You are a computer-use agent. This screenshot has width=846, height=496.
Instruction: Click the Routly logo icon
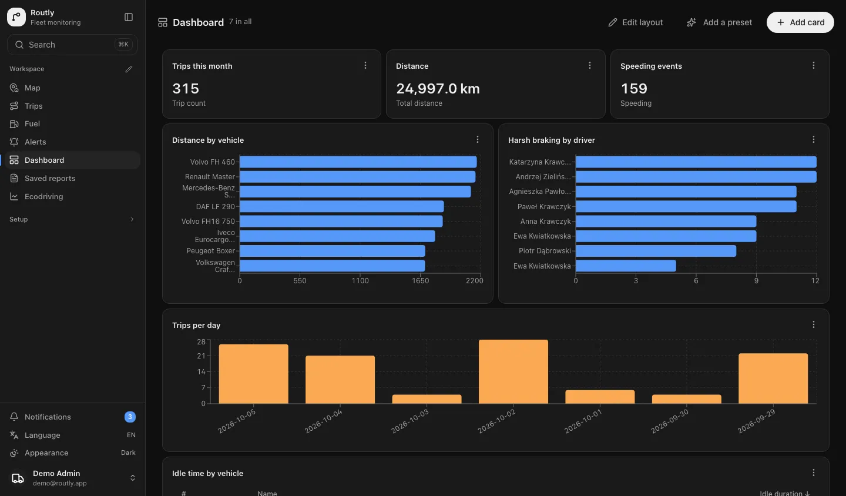click(x=16, y=17)
